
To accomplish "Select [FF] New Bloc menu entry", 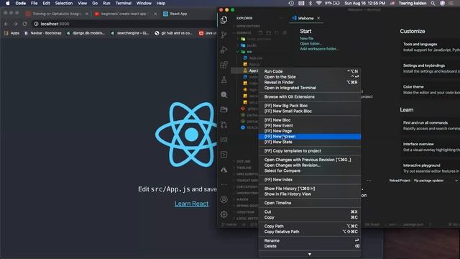I will click(310, 120).
